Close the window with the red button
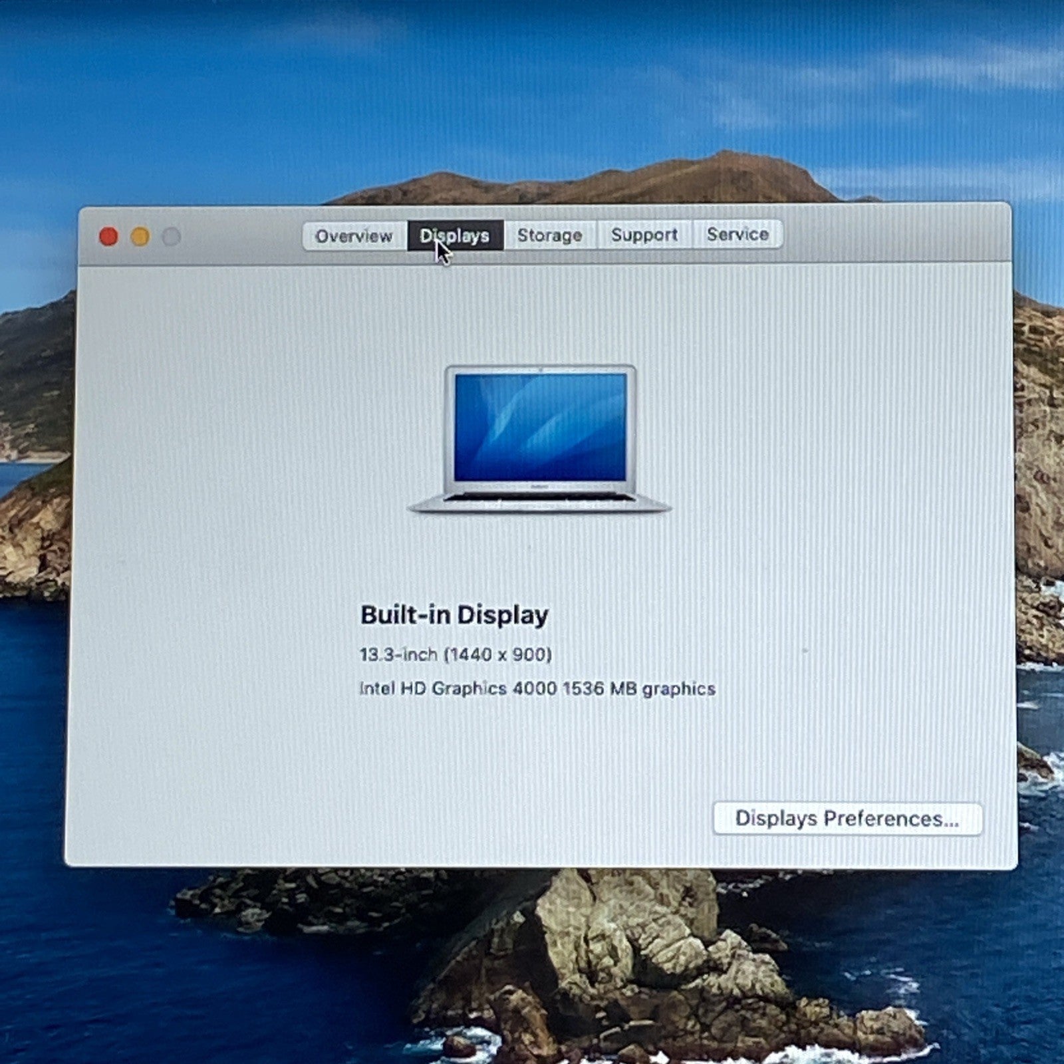1064x1064 pixels. pos(108,236)
